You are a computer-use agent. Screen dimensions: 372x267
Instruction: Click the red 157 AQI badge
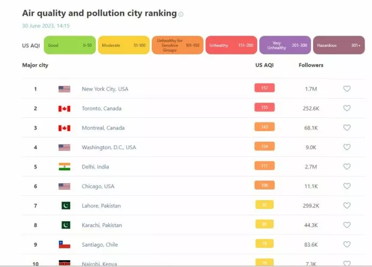click(x=264, y=88)
